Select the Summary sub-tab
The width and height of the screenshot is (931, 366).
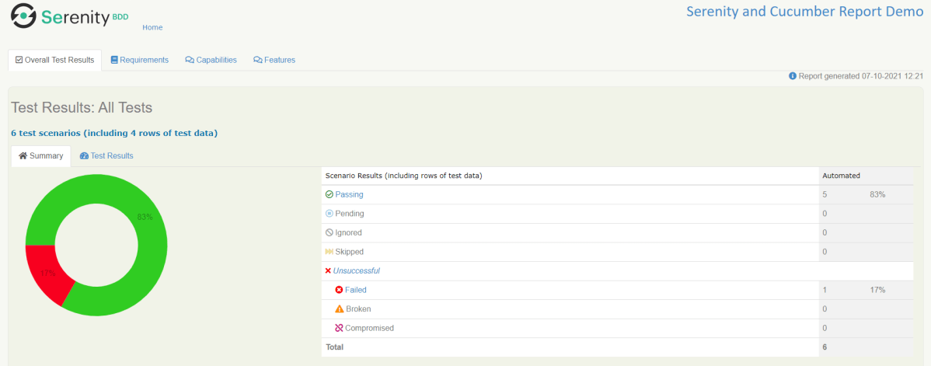coord(41,155)
